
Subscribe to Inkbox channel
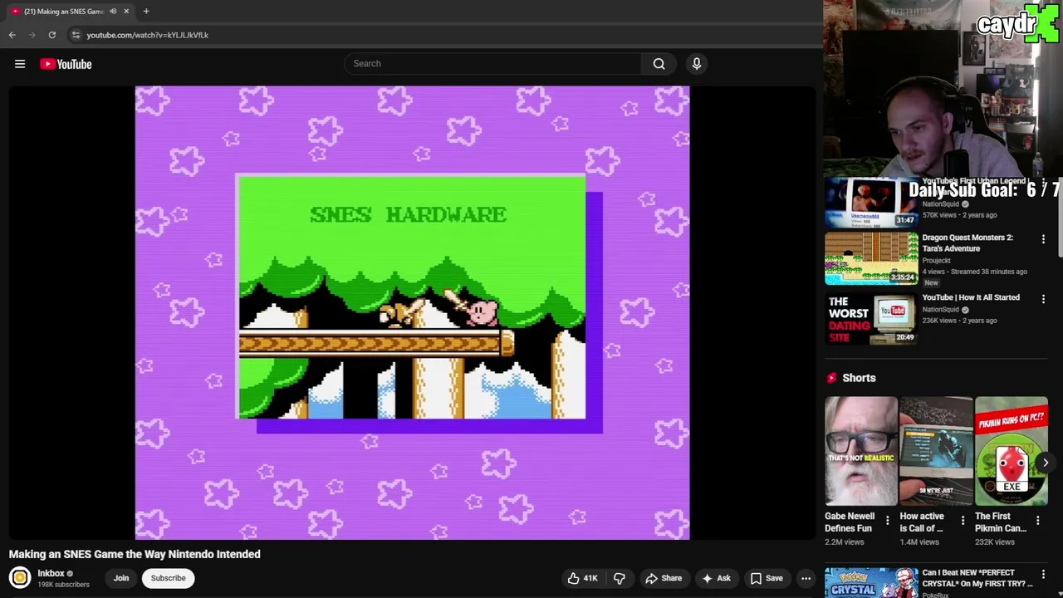click(169, 578)
